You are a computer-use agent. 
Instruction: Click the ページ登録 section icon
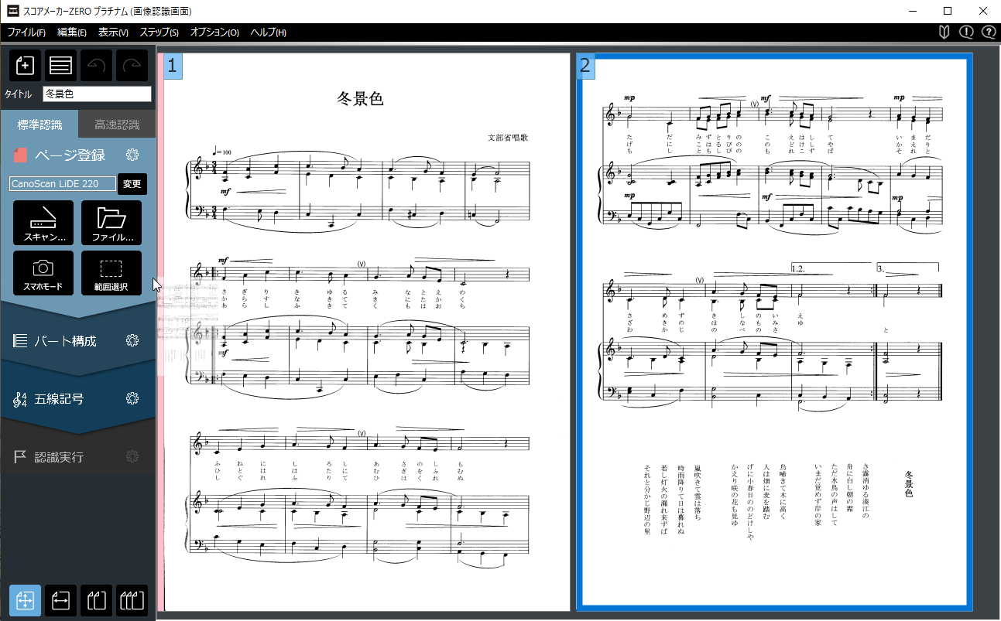click(21, 155)
